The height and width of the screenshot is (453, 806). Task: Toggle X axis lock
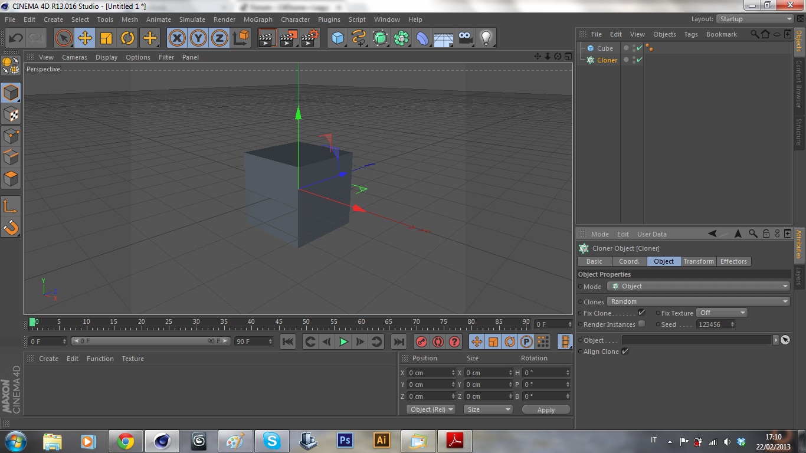tap(176, 38)
